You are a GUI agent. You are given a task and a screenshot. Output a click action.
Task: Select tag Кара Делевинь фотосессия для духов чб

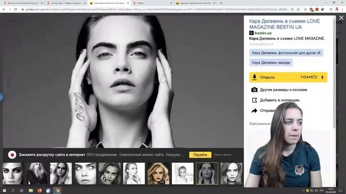click(286, 53)
